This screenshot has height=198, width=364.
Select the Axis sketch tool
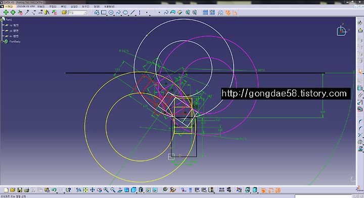pos(140,12)
